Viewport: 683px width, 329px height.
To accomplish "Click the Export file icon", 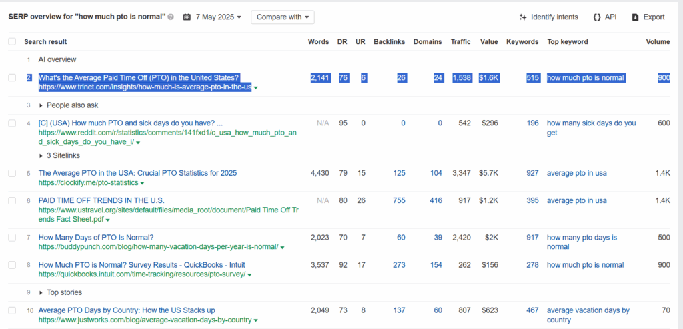I will [636, 17].
